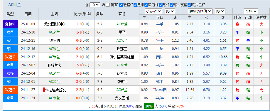Open the recent matches count dropdown showing 10
Screen dimensions: 270x111
pos(95,5)
